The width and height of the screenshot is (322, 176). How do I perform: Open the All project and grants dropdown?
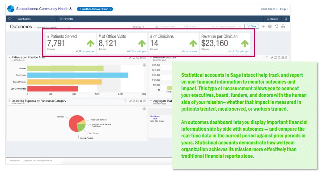pyautogui.click(x=228, y=27)
